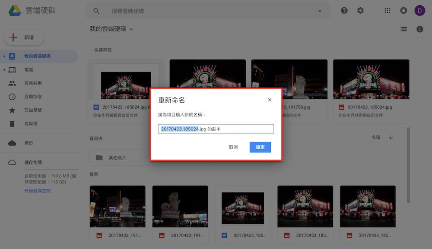Viewport: 432px width, 249px height.
Task: Switch to list view layout
Action: [403, 29]
